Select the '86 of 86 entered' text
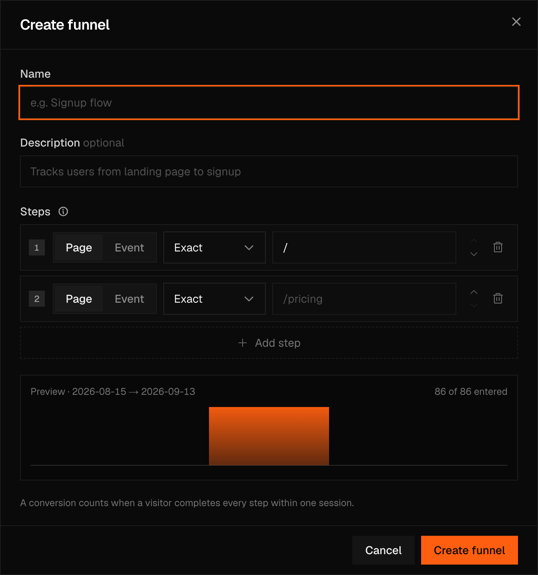 [471, 392]
